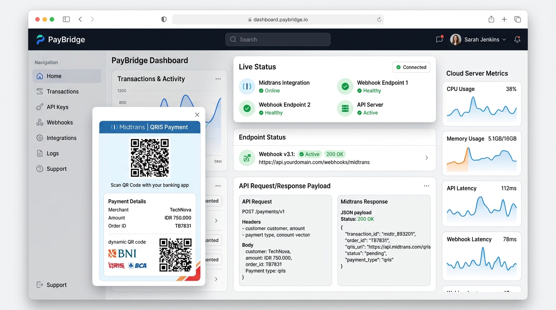Click the 'POST /payments/v1' request line
Screen dimensions: 556x310
tap(263, 212)
